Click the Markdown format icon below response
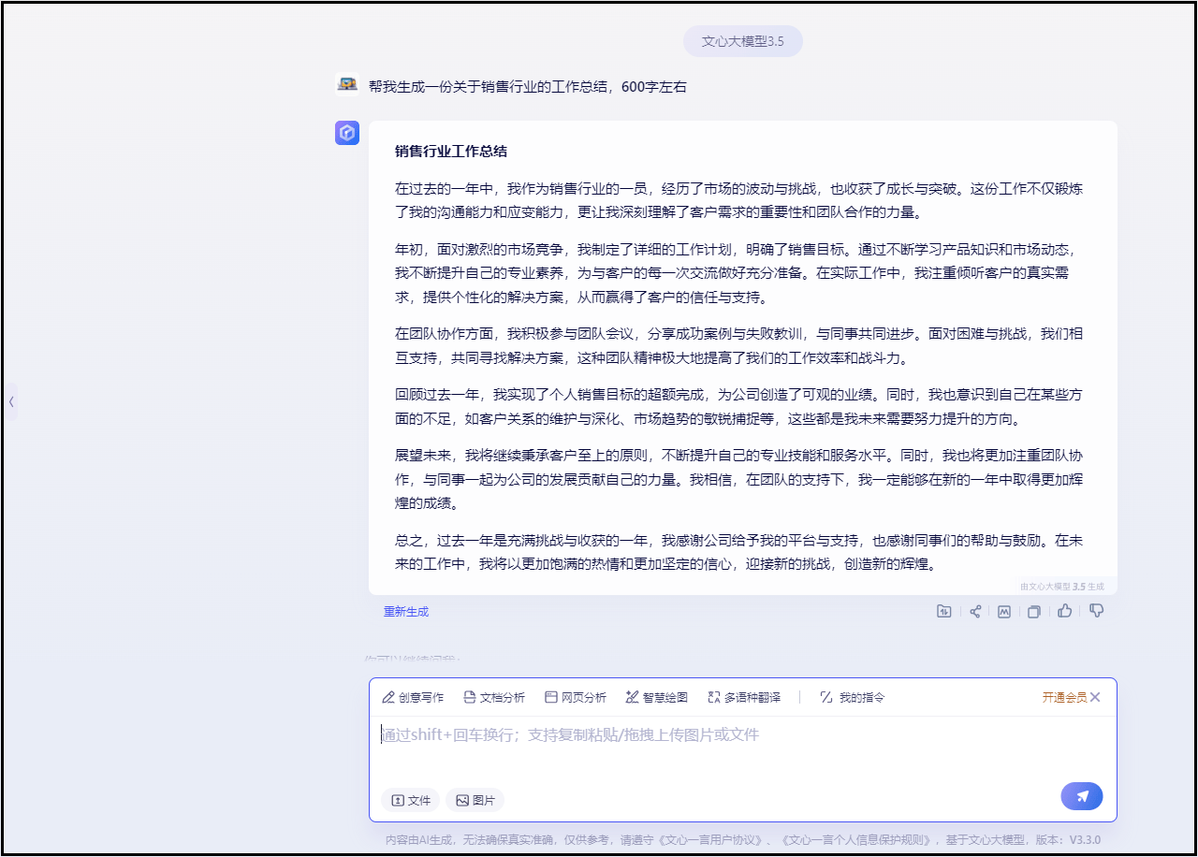This screenshot has height=857, width=1198. 1004,612
